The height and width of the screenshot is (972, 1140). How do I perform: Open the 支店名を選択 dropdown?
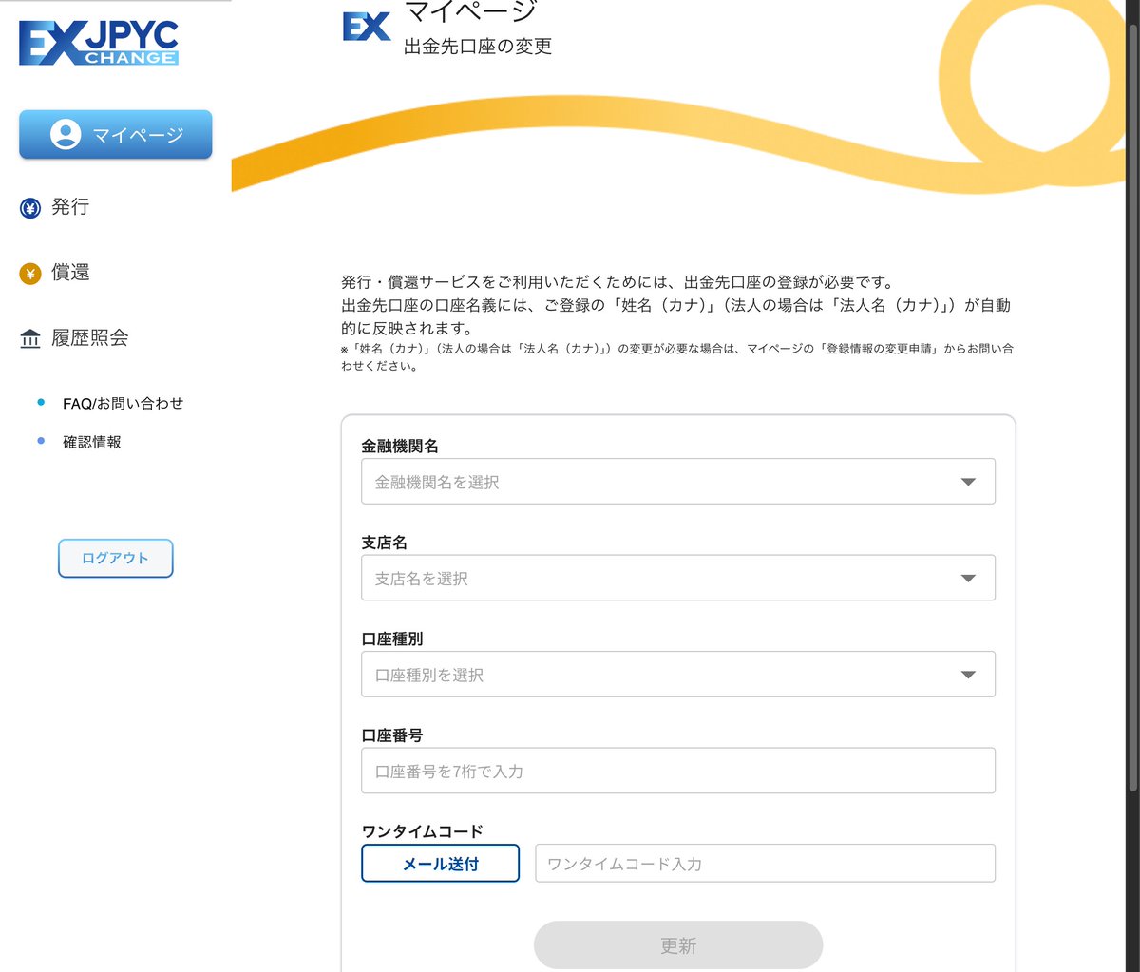678,578
